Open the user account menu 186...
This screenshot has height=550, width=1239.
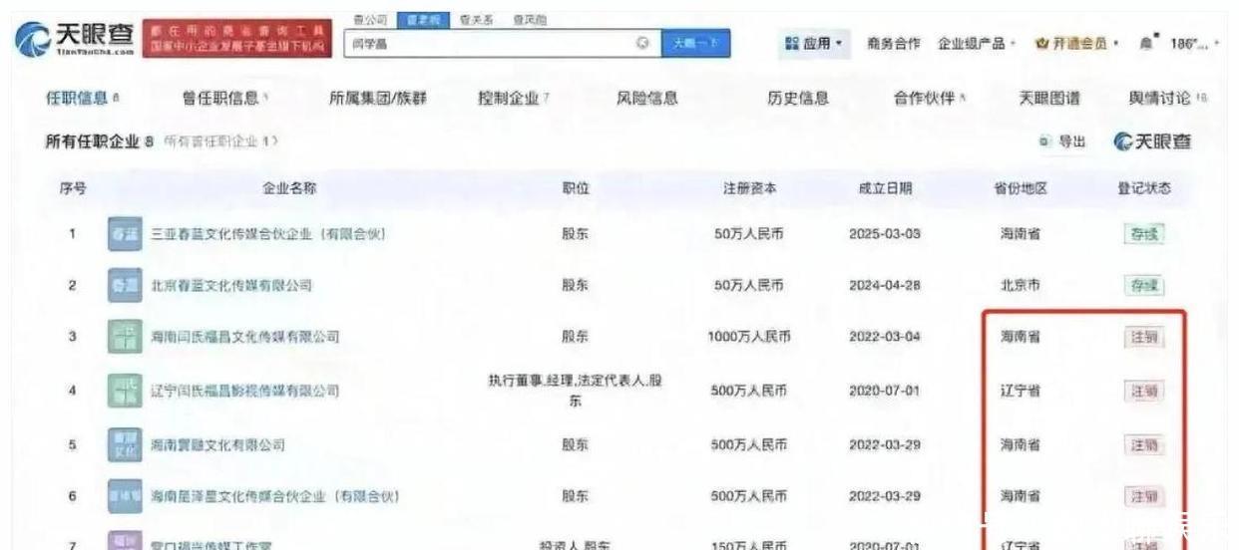point(1187,44)
